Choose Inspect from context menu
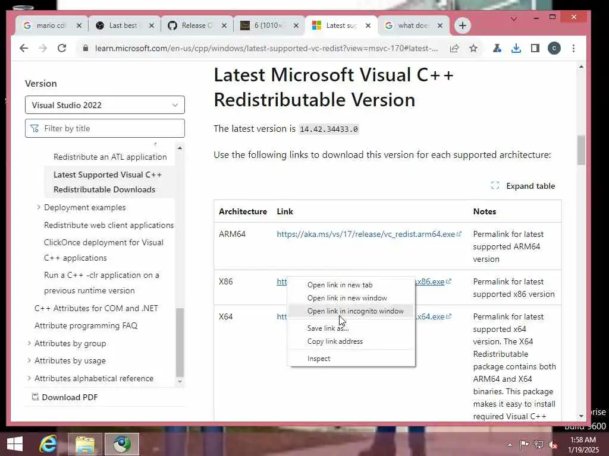 [x=351, y=359]
